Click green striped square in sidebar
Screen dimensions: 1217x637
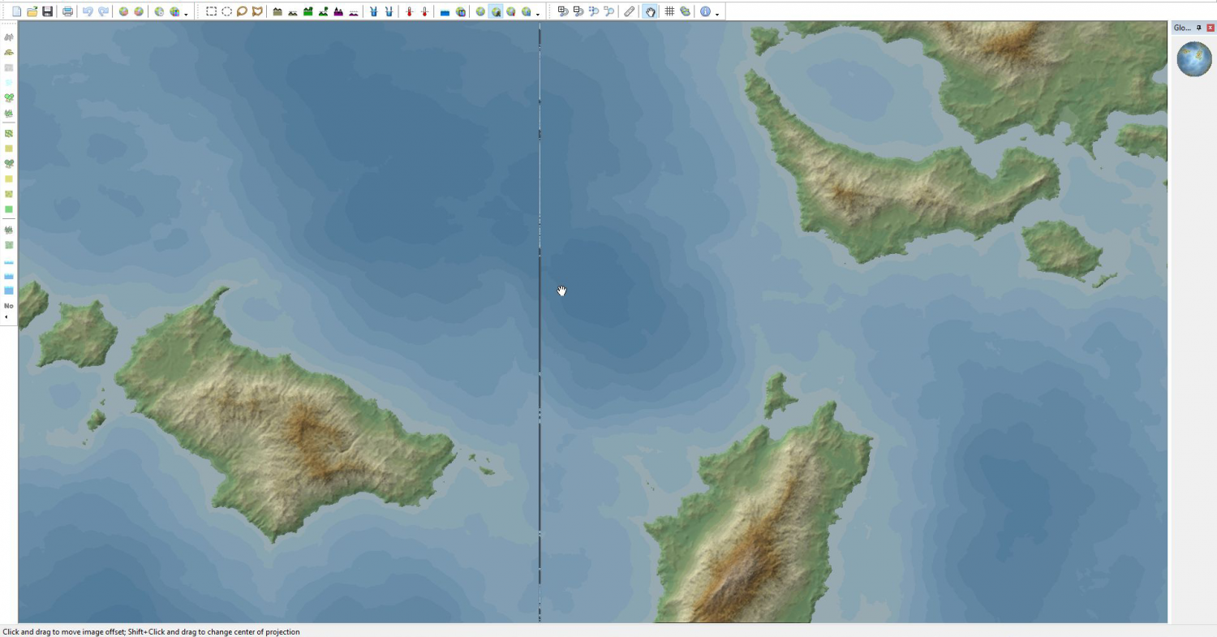pyautogui.click(x=9, y=133)
